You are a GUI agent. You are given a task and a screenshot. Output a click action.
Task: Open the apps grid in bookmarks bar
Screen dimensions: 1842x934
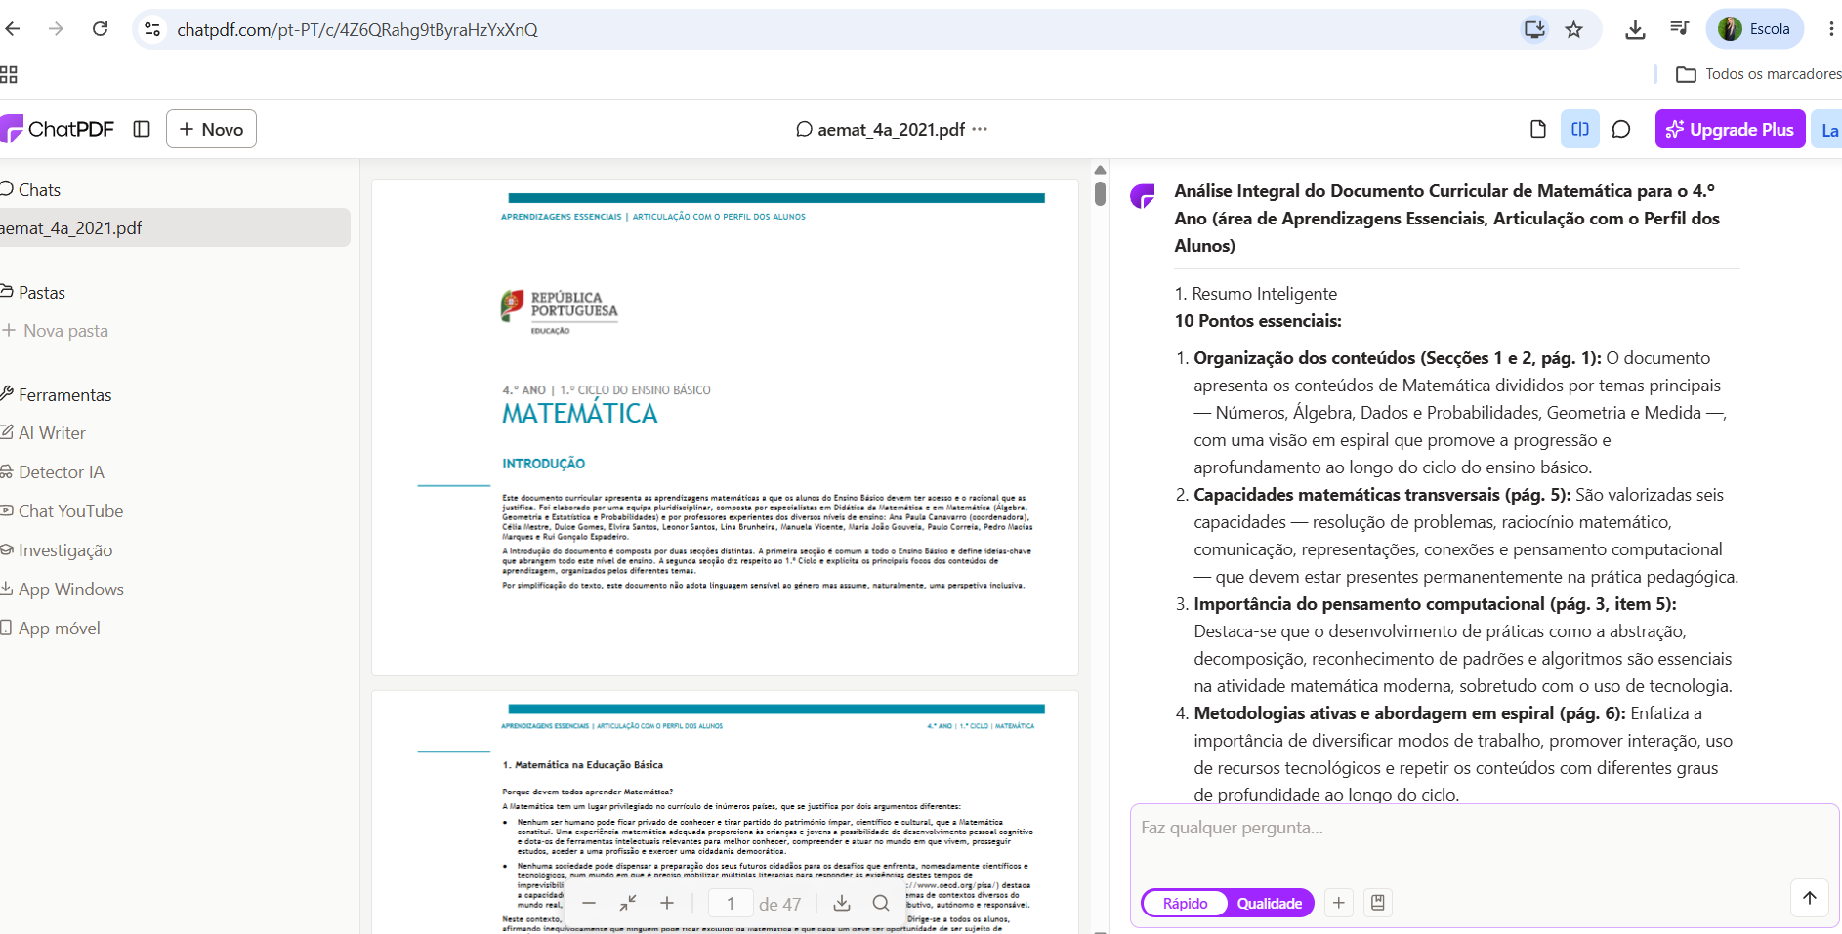[x=9, y=74]
